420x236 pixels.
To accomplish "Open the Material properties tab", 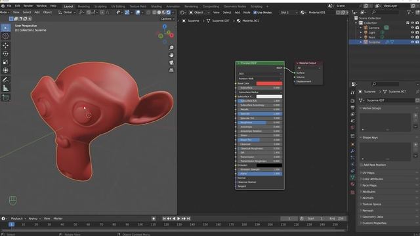I will click(x=352, y=184).
